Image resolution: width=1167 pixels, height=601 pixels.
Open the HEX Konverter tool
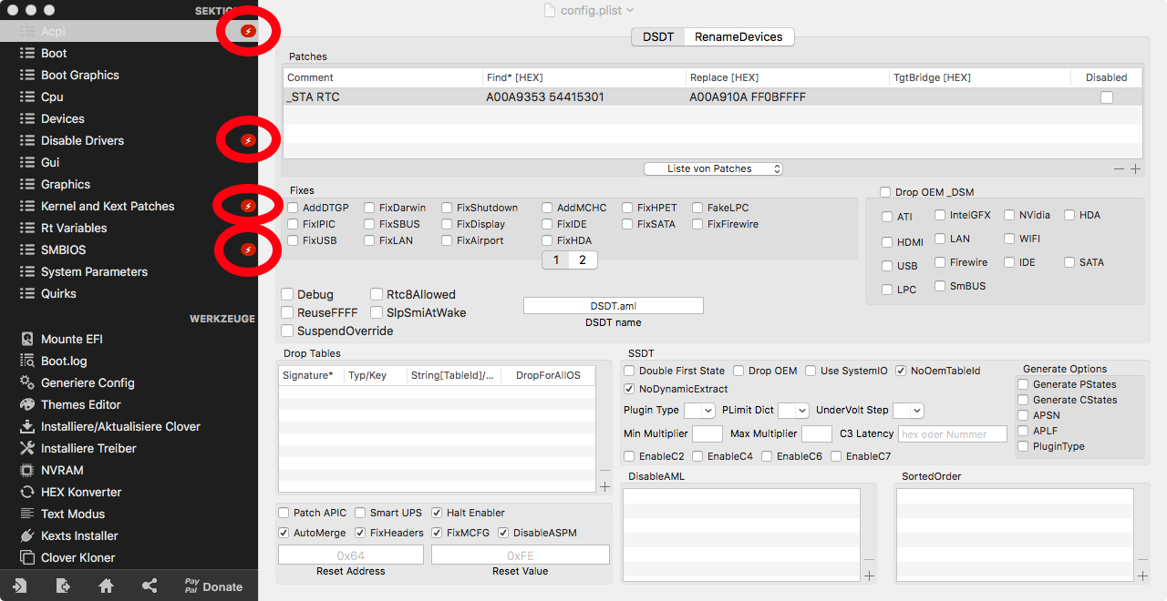pos(80,492)
